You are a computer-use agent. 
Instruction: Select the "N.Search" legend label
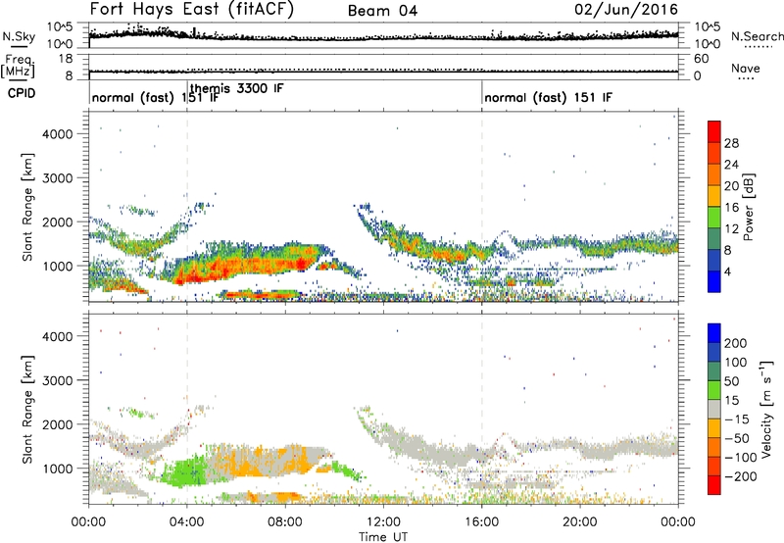coord(757,36)
